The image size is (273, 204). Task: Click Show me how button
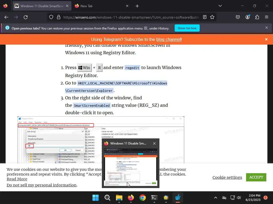click(187, 28)
